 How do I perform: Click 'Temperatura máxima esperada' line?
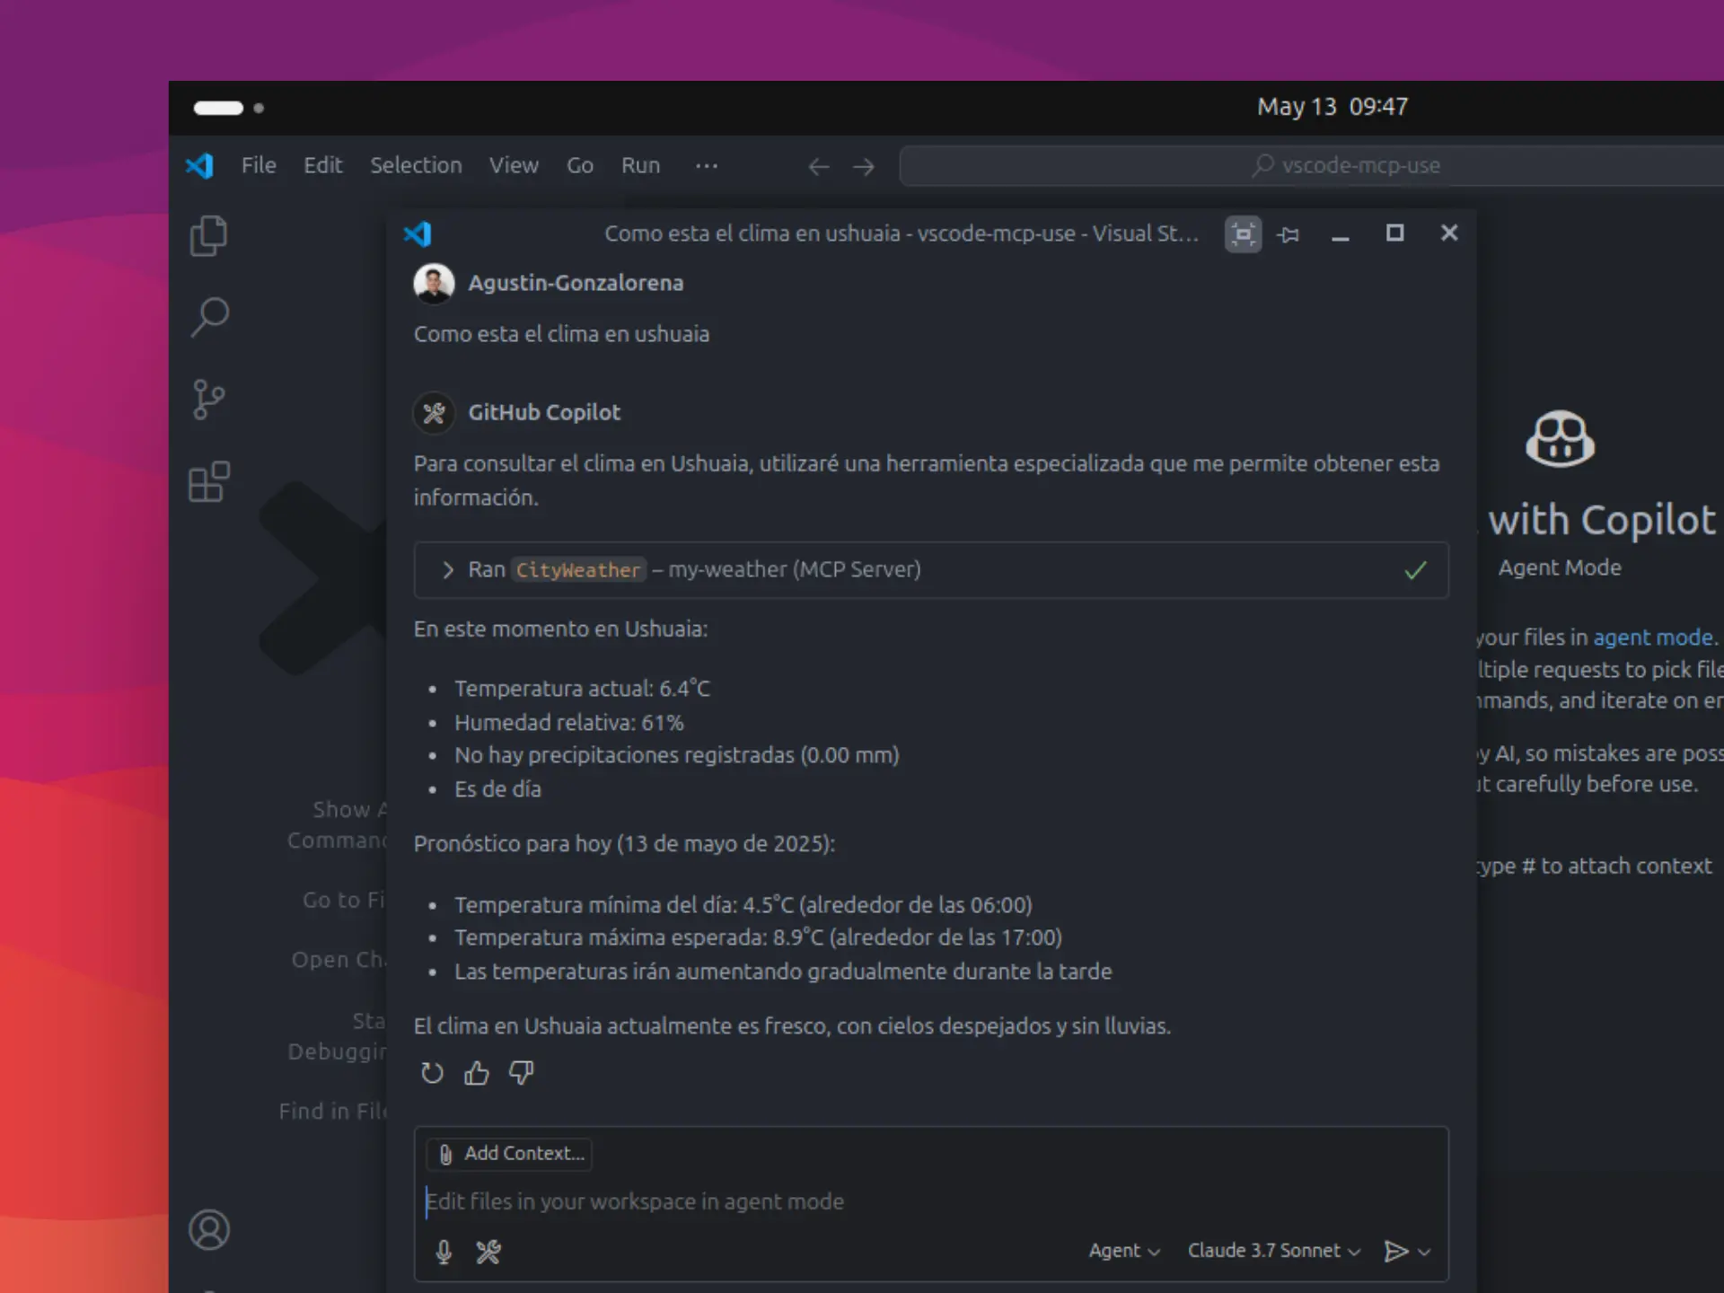pyautogui.click(x=758, y=937)
